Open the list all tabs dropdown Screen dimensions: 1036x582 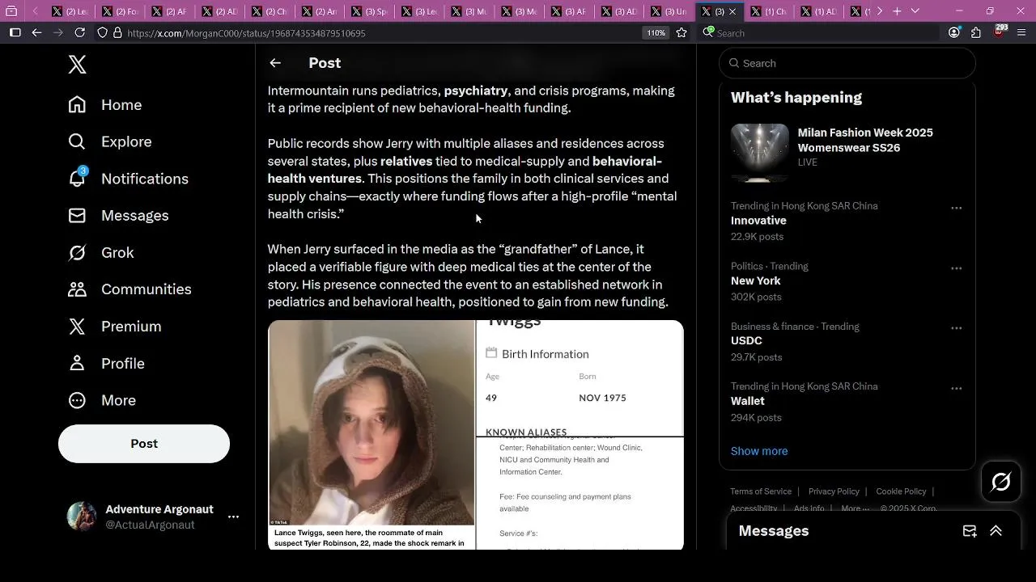[x=915, y=11]
